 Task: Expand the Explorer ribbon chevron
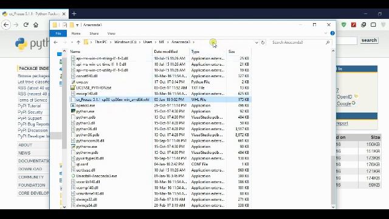pyautogui.click(x=326, y=33)
